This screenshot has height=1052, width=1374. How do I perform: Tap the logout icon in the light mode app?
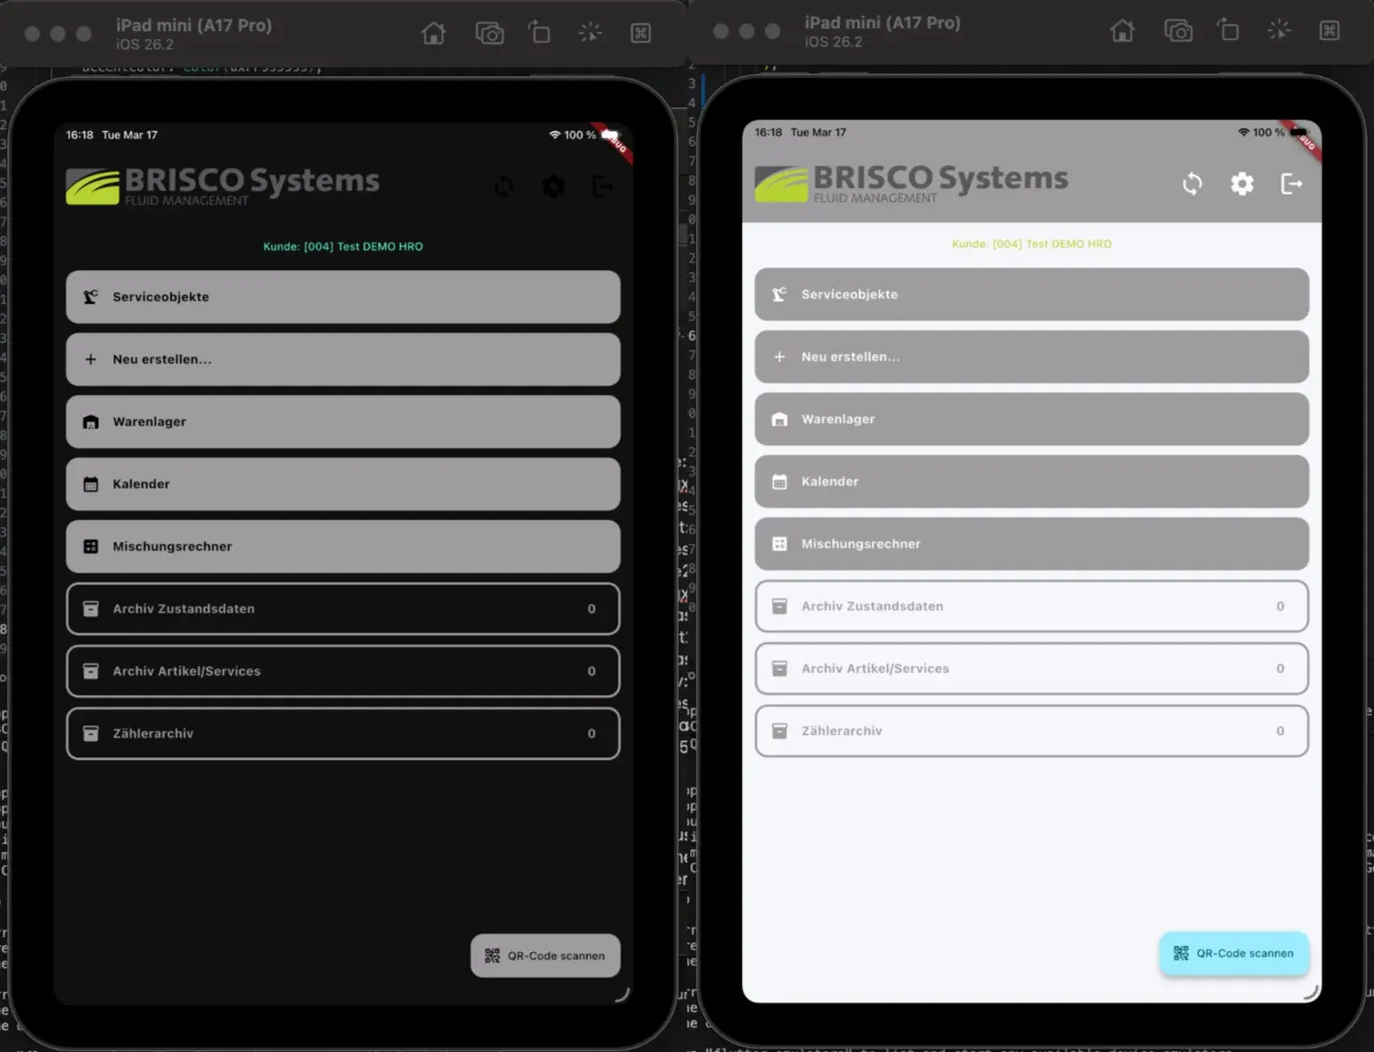(1293, 184)
